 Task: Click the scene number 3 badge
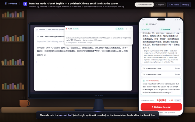(25, 4)
